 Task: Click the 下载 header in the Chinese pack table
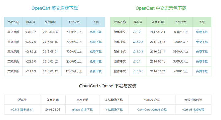(202, 22)
